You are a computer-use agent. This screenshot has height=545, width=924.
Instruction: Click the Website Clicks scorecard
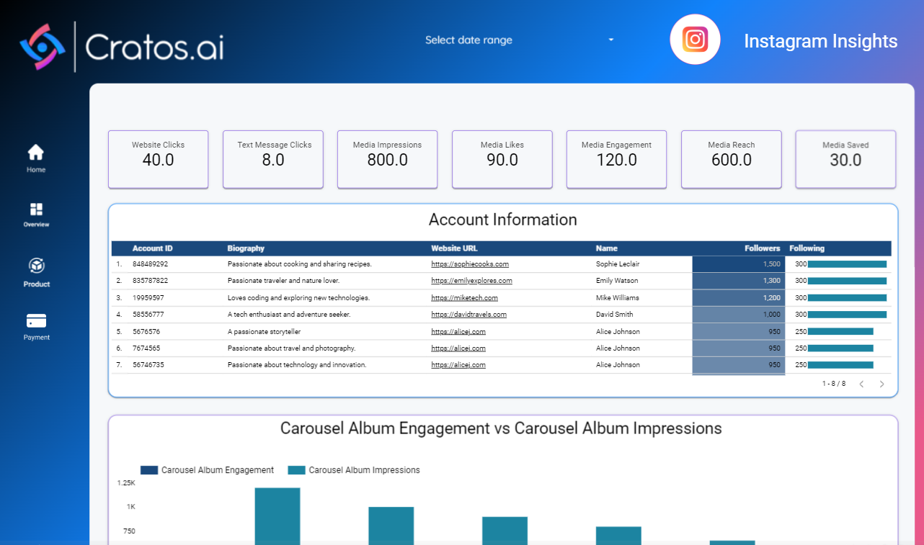coord(158,159)
